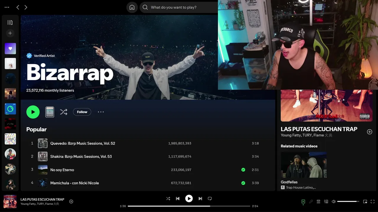Open the artist link Young Fatty in the side panel

coord(291,135)
